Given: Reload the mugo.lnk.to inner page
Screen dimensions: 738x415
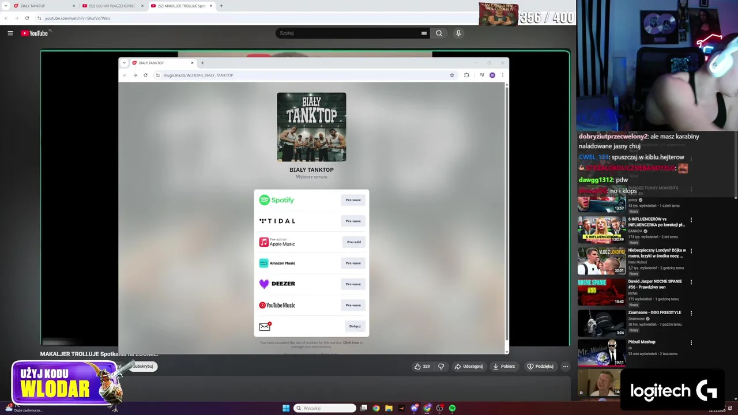Looking at the screenshot, I should (x=145, y=75).
